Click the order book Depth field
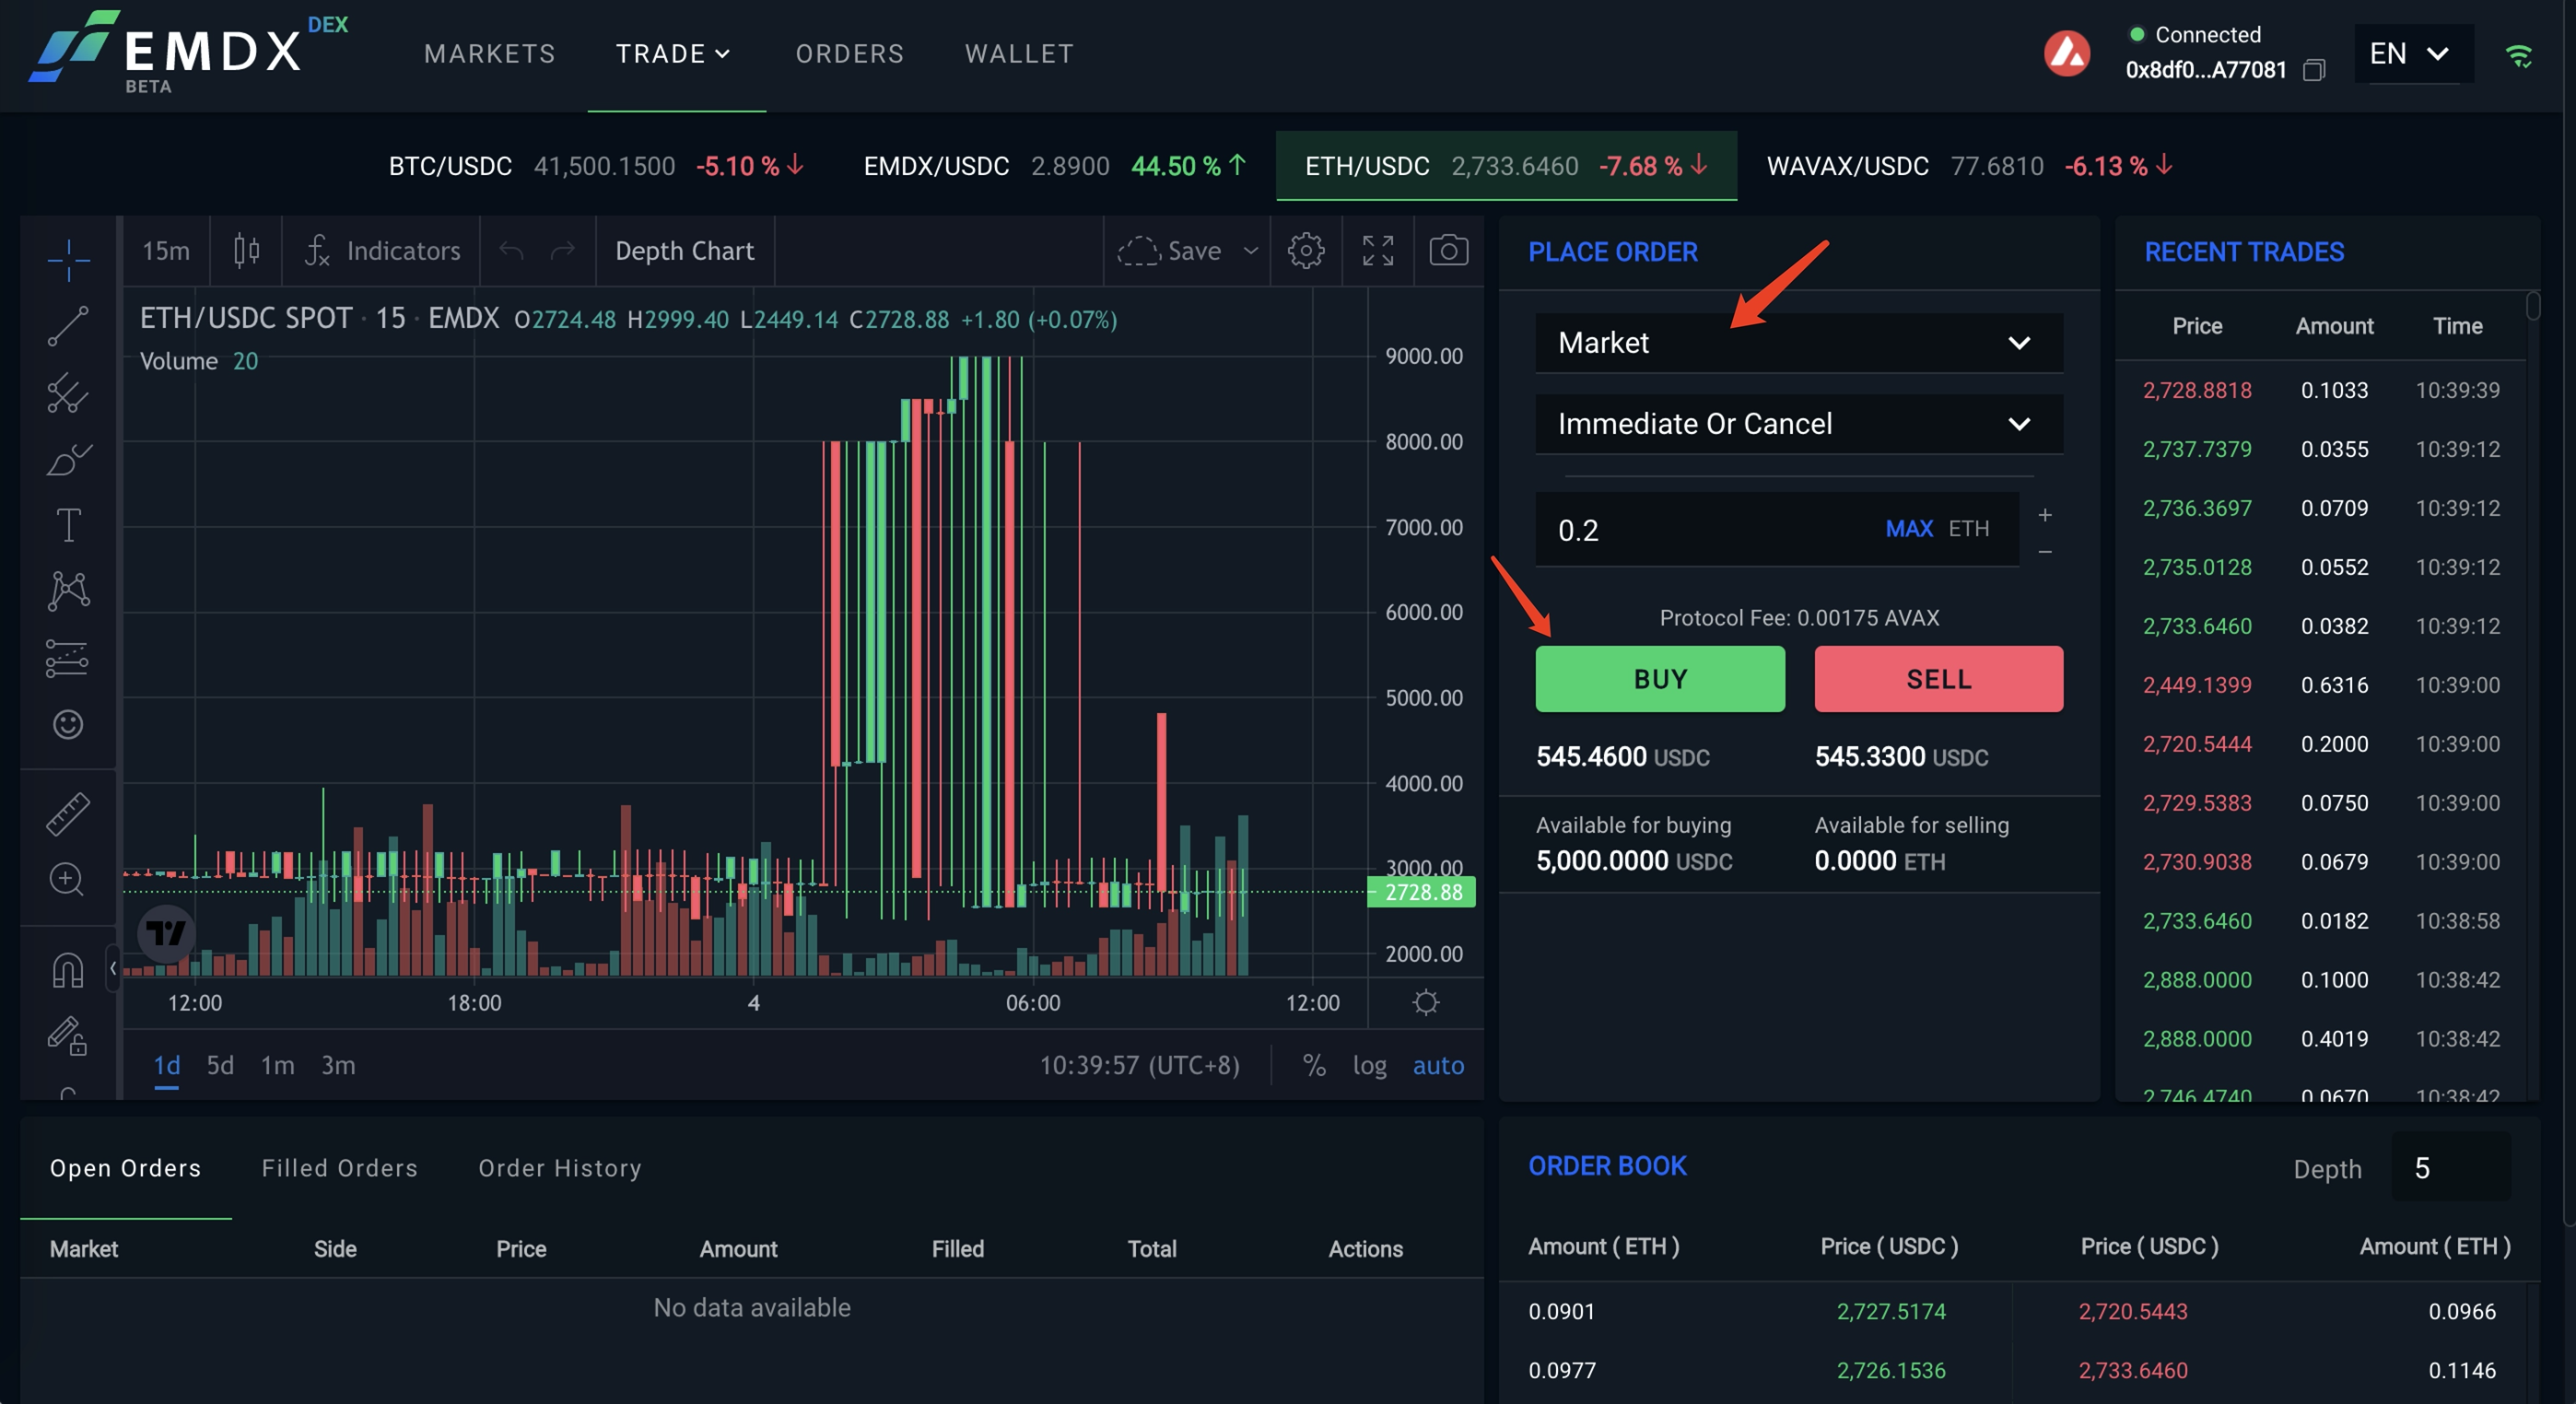 click(x=2449, y=1168)
